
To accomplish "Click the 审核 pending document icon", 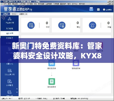I will point(31,25).
